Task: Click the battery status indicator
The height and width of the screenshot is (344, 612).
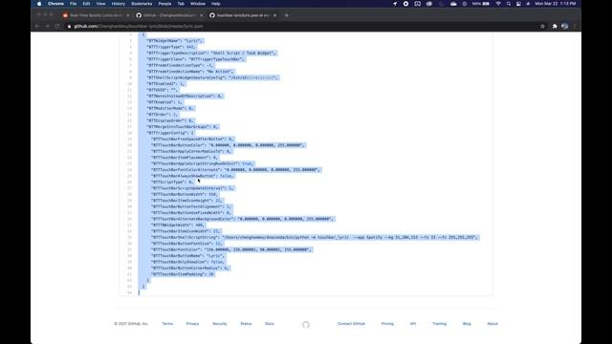Action: point(481,4)
